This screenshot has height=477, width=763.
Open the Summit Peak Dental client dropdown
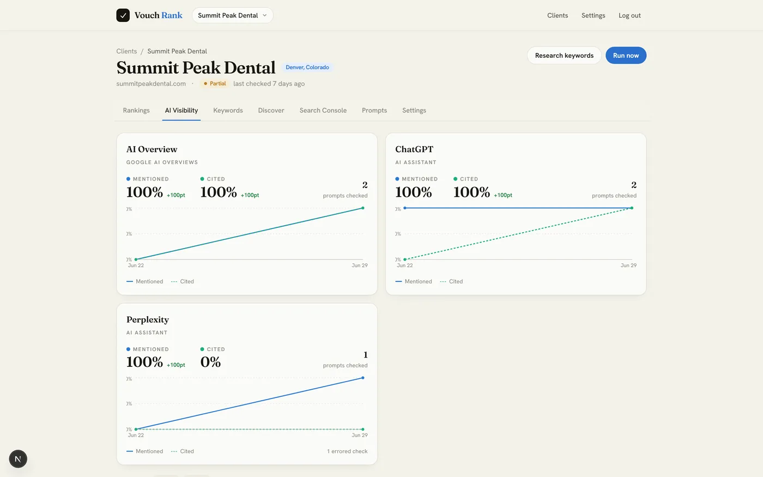pos(233,15)
